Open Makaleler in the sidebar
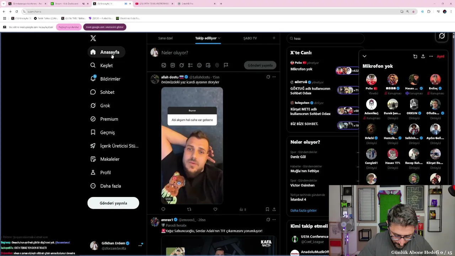455x256 pixels. [105, 159]
